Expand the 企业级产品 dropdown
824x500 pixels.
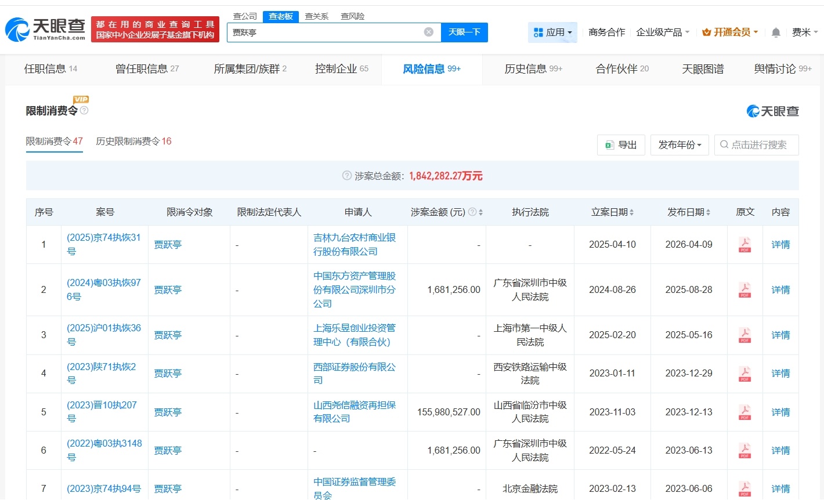(x=663, y=32)
